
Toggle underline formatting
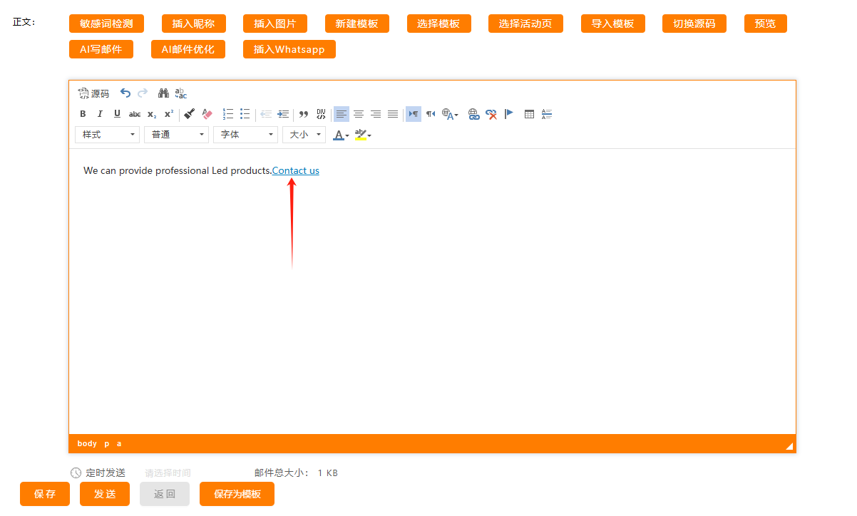(117, 114)
